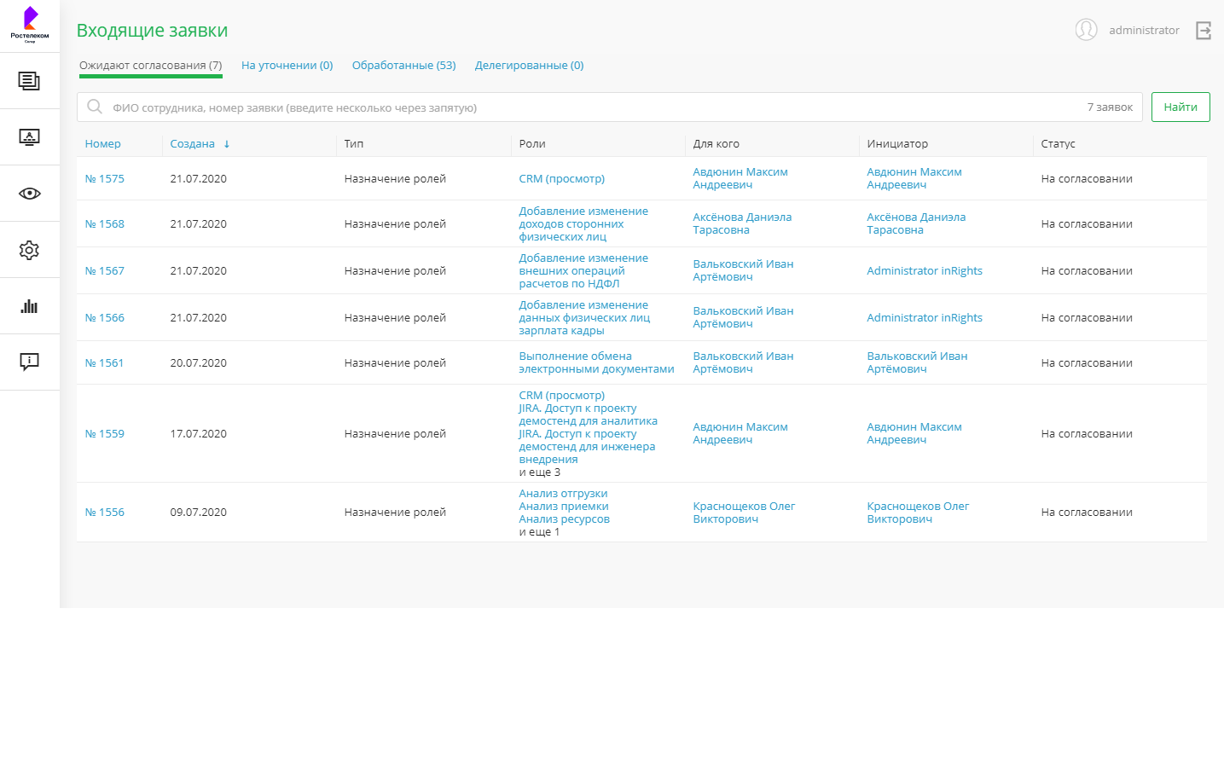Click the logout icon next to administrator

[x=1204, y=31]
